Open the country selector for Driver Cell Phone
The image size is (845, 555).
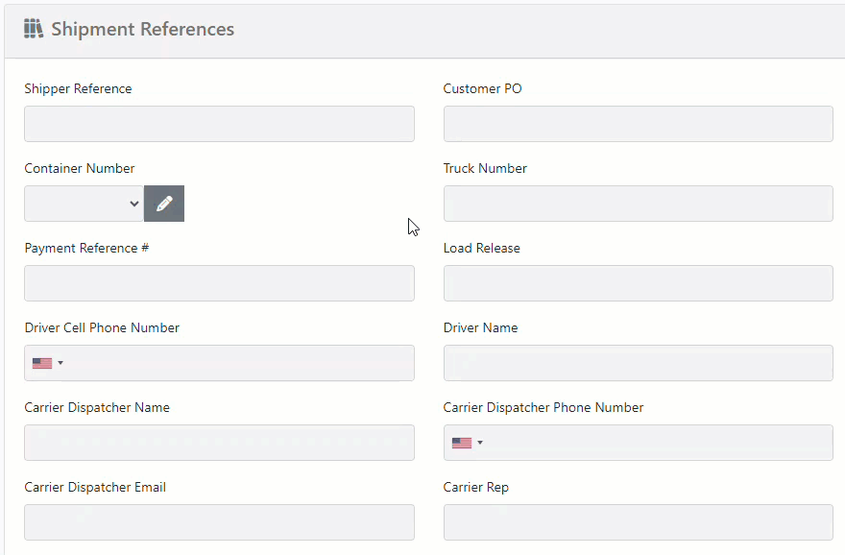click(x=47, y=362)
